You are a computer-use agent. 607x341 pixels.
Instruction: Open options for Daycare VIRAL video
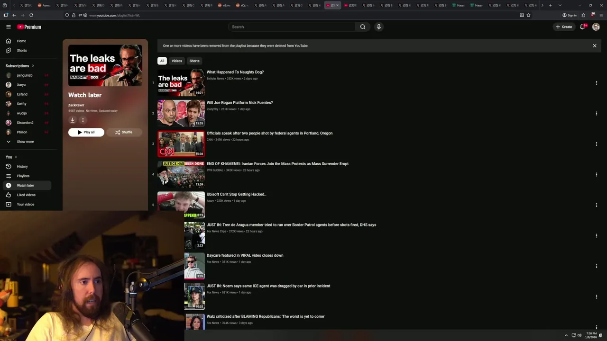[x=596, y=266]
